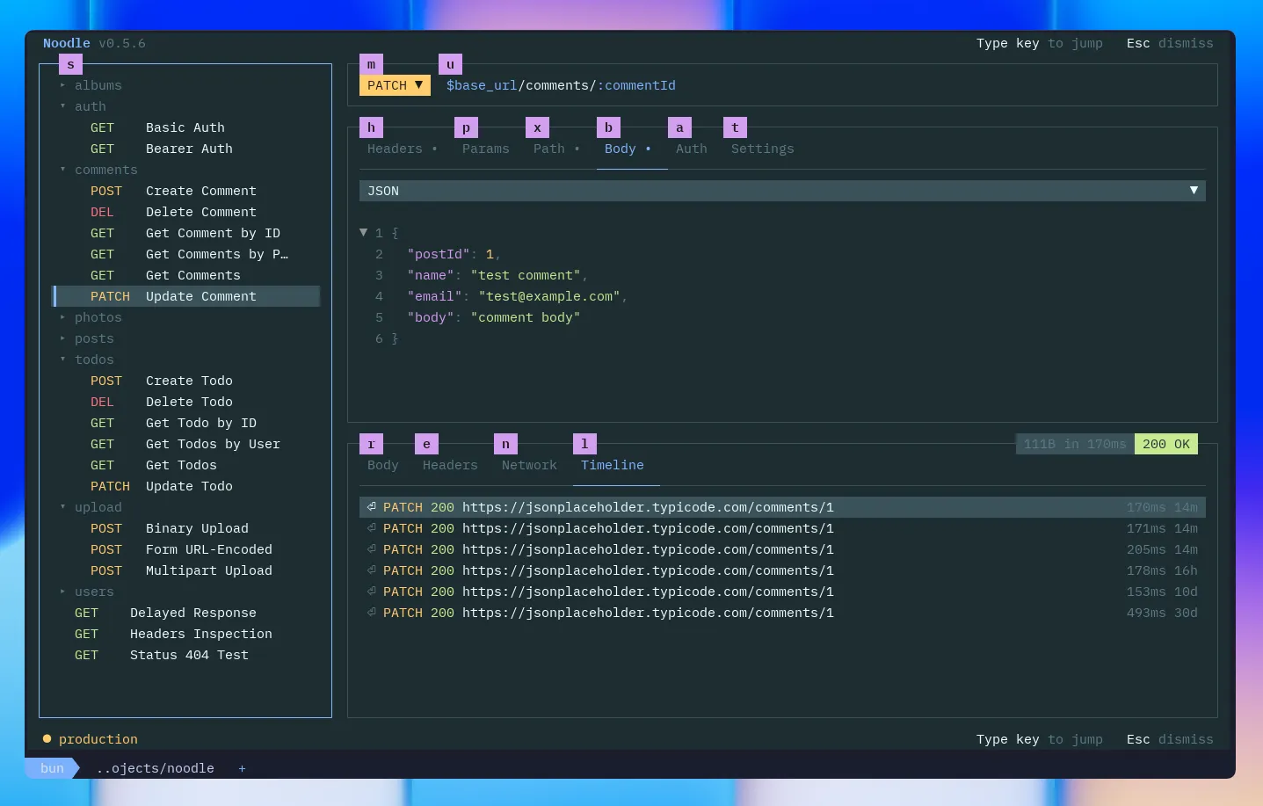Screen dimensions: 1263x806
Task: Switch to the Params tab
Action: pos(485,149)
